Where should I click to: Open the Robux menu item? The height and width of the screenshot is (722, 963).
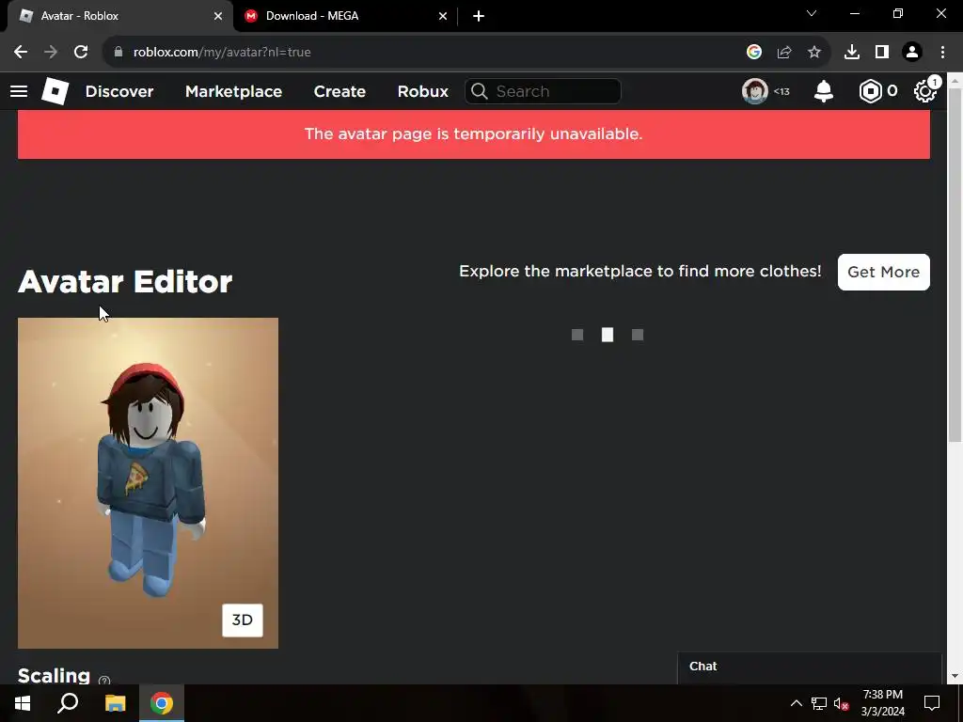[422, 91]
